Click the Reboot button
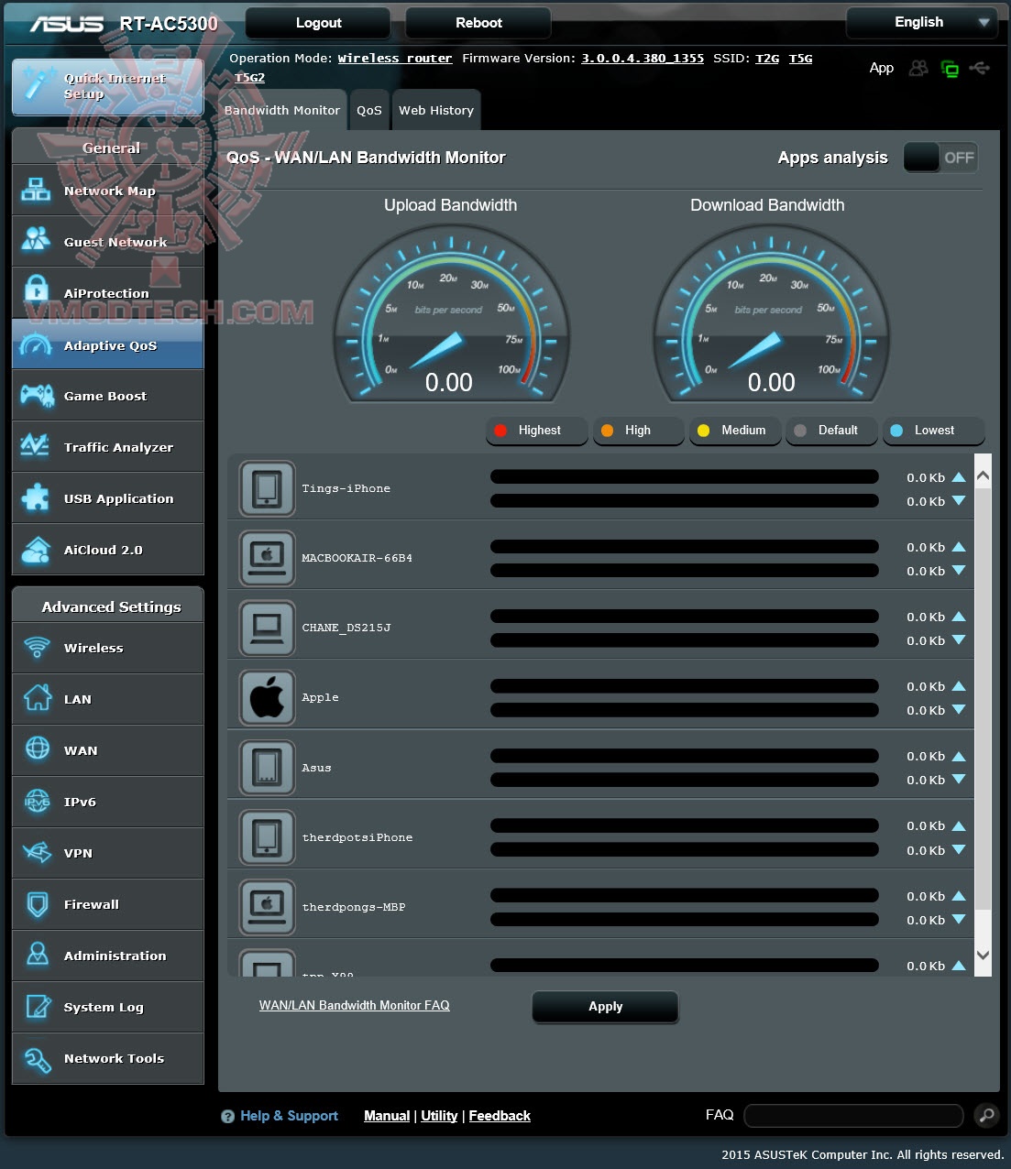 pos(478,23)
